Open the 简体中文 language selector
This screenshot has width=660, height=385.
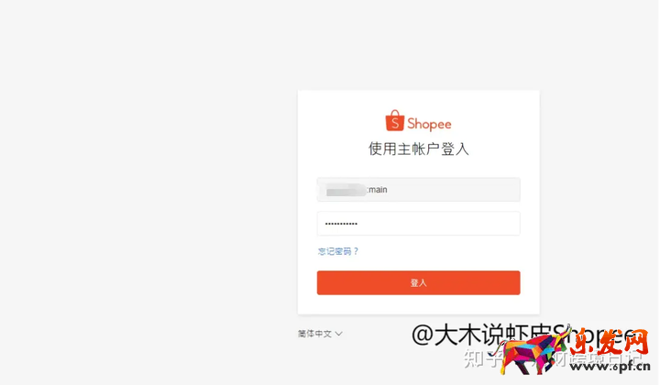(320, 334)
